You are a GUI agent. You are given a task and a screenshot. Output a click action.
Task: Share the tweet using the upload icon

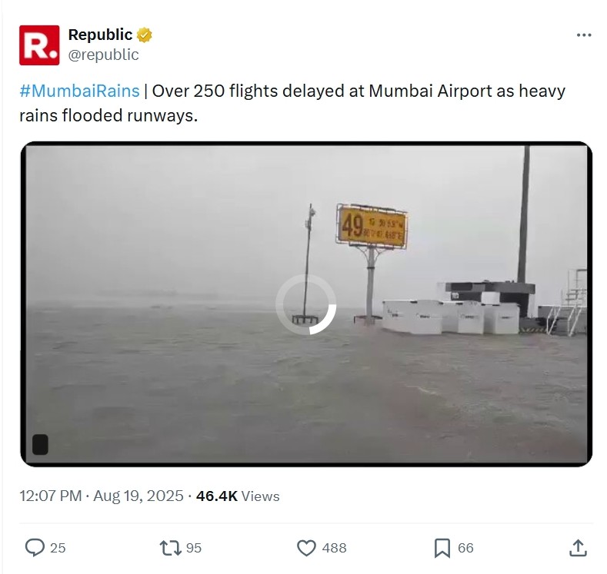pyautogui.click(x=578, y=548)
